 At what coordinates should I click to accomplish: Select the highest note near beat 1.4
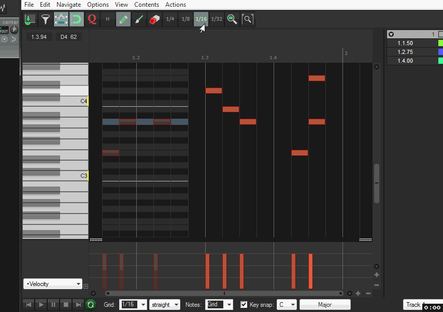317,78
